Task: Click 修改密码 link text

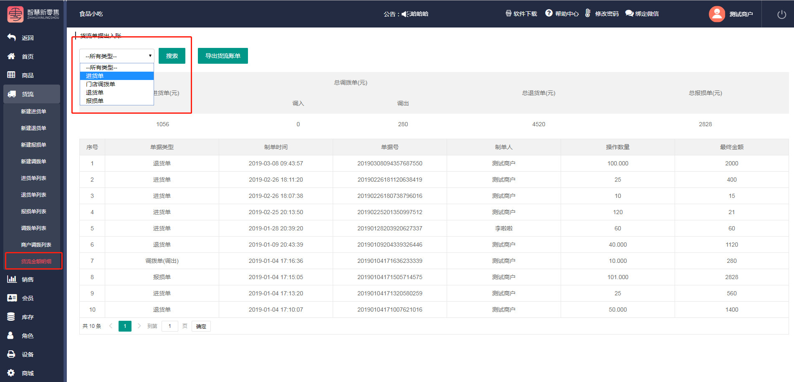Action: (x=607, y=14)
